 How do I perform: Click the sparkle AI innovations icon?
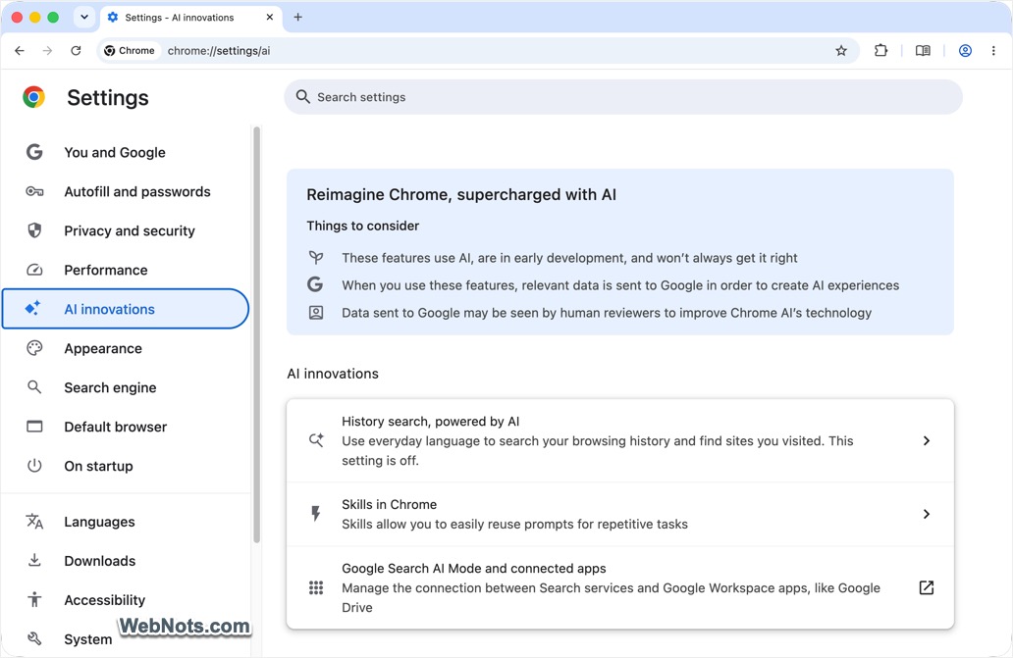[x=33, y=308]
